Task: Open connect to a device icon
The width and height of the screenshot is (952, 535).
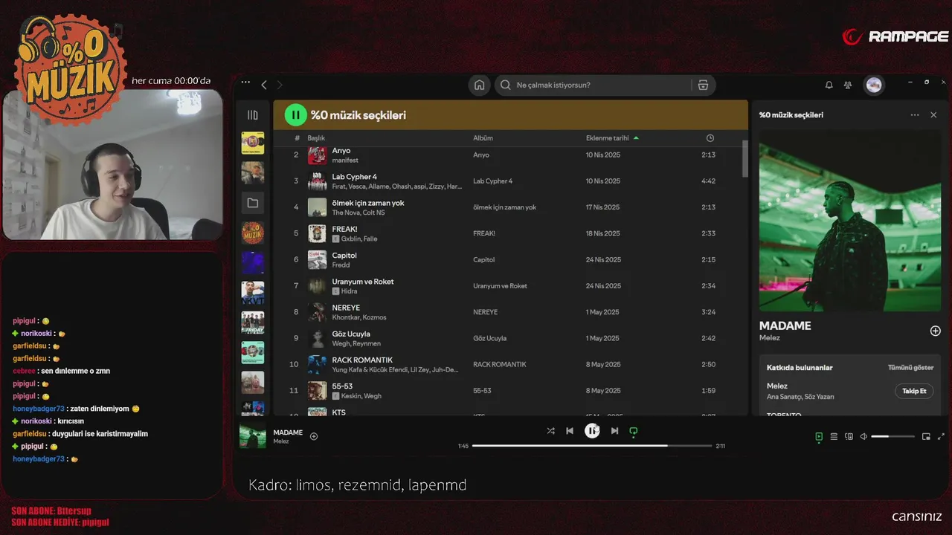Action: pyautogui.click(x=849, y=437)
